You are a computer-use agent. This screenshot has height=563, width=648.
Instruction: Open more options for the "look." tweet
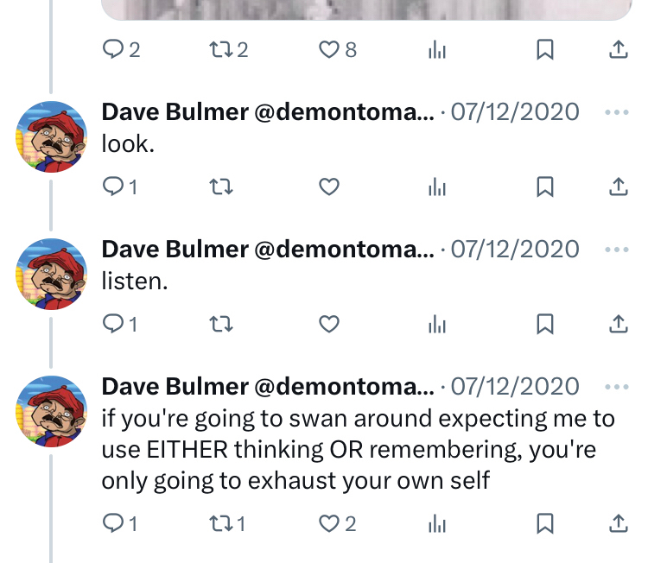coord(617,112)
